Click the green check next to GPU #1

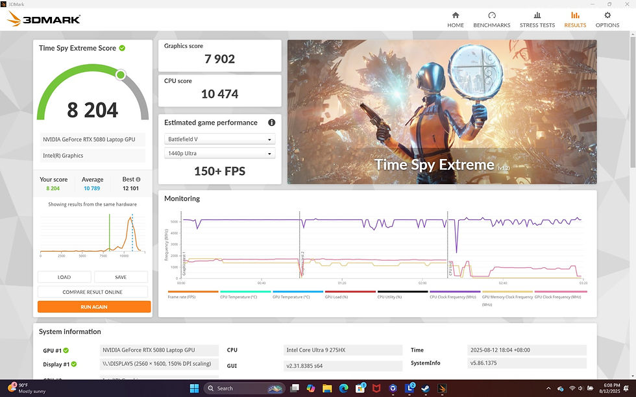pyautogui.click(x=66, y=350)
